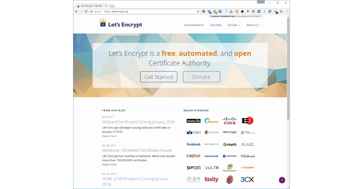This screenshot has height=189, width=363.
Task: Click the scrollbar down arrow
Action: 288,187
